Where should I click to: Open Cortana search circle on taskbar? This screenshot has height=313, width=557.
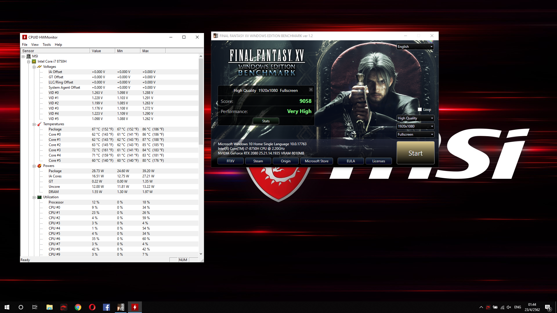(x=21, y=307)
